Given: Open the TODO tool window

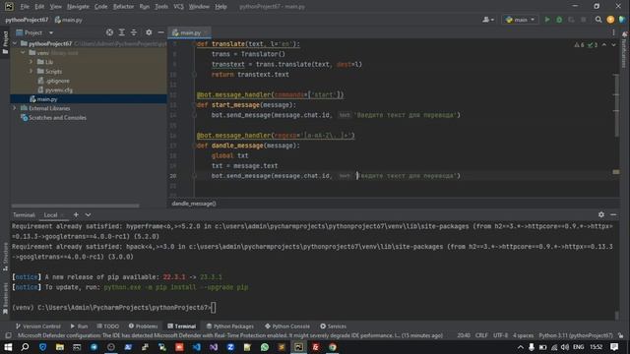Looking at the screenshot, I should (x=108, y=325).
